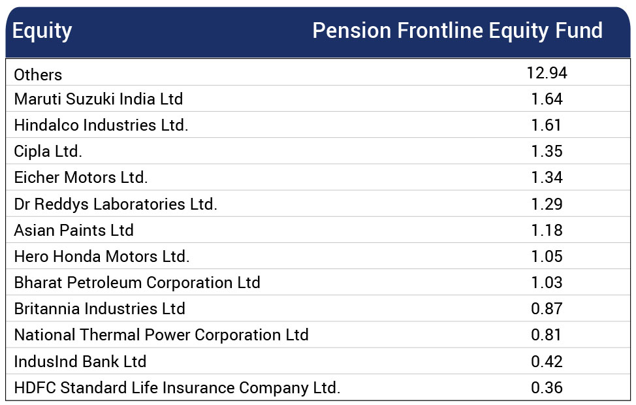Click the 1.18 value for Asian Paints
The height and width of the screenshot is (405, 636).
click(547, 230)
